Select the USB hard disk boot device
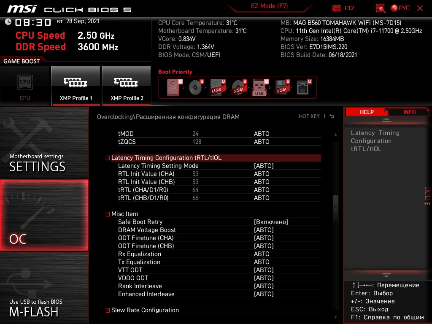 [217, 87]
